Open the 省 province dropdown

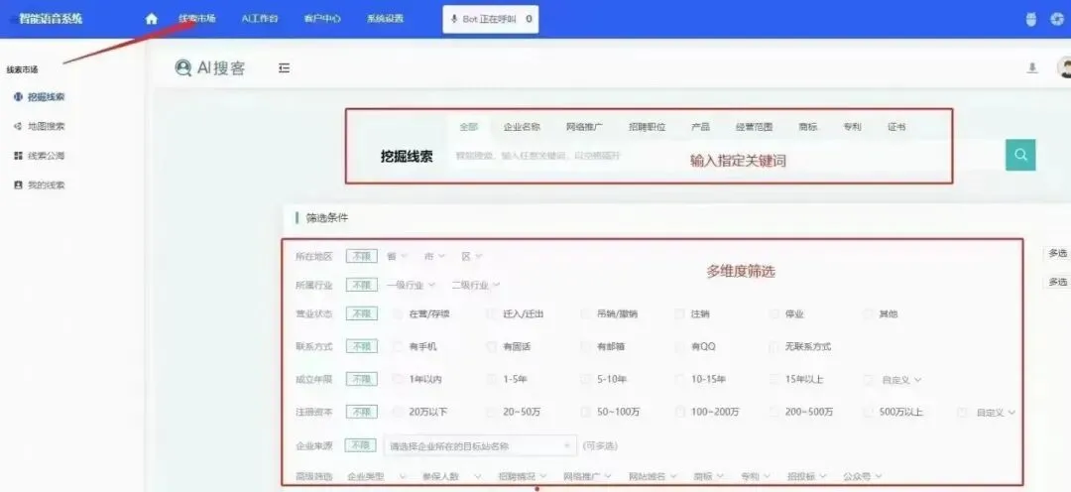397,256
